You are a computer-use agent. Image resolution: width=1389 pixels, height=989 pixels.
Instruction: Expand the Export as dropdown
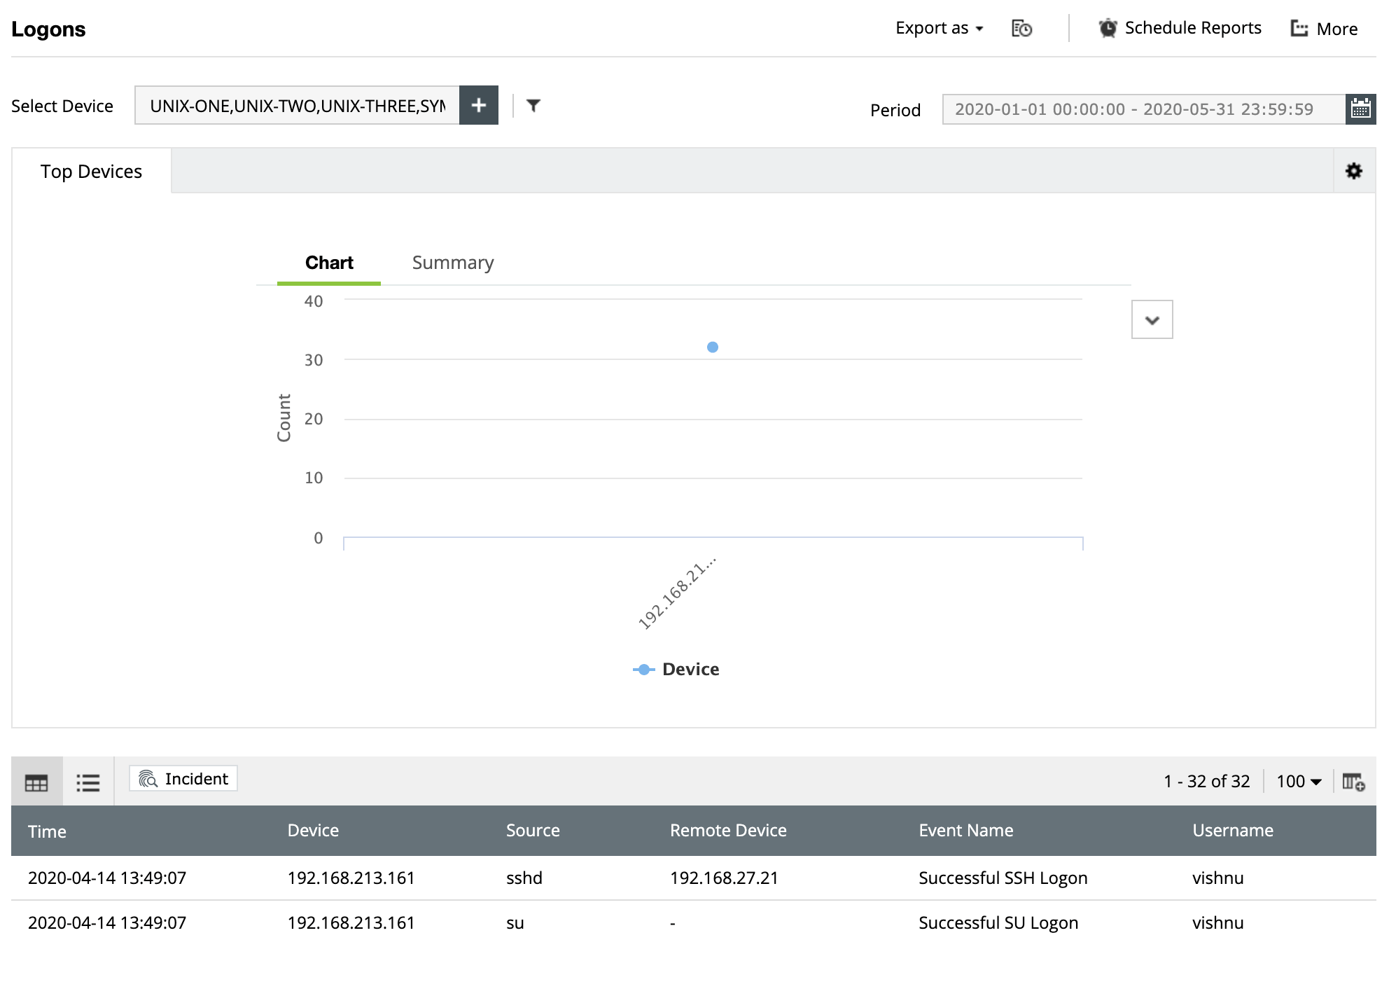(939, 29)
